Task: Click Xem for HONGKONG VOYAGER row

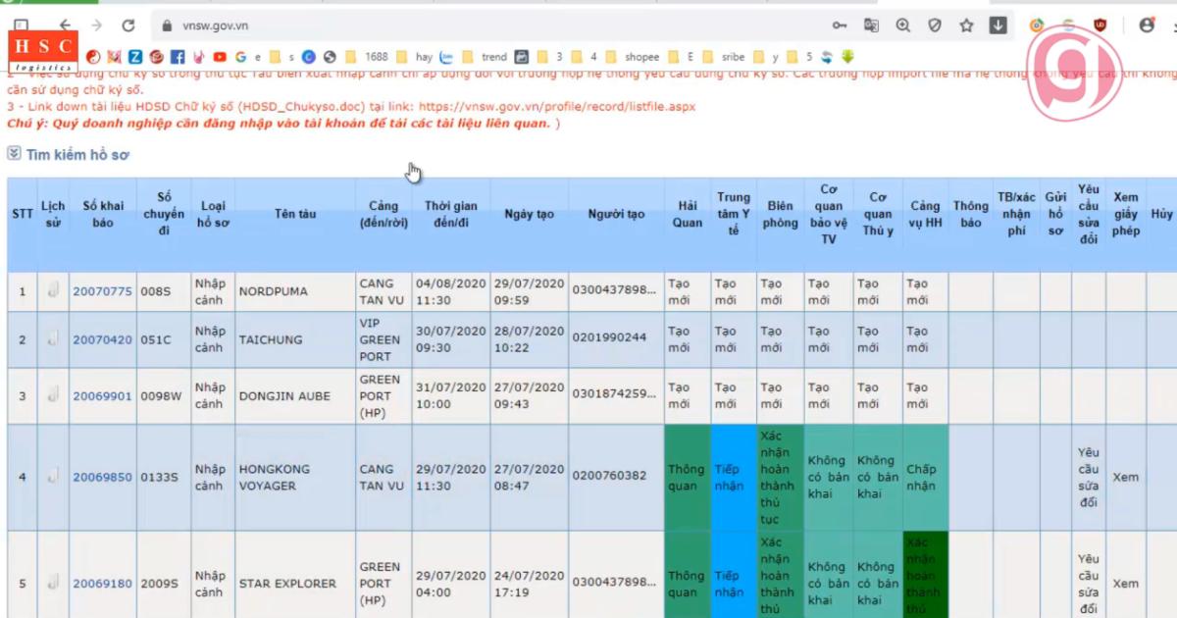Action: point(1125,476)
